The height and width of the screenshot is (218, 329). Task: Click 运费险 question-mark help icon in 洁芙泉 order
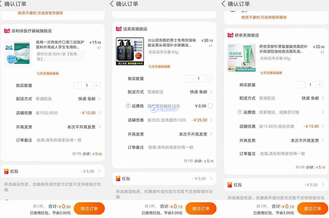[128, 106]
